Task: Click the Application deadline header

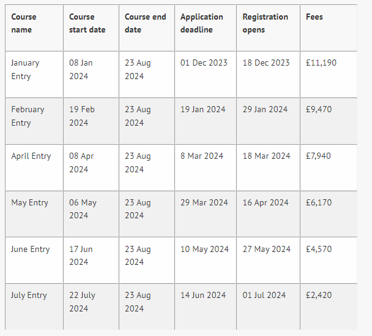Action: tap(202, 23)
